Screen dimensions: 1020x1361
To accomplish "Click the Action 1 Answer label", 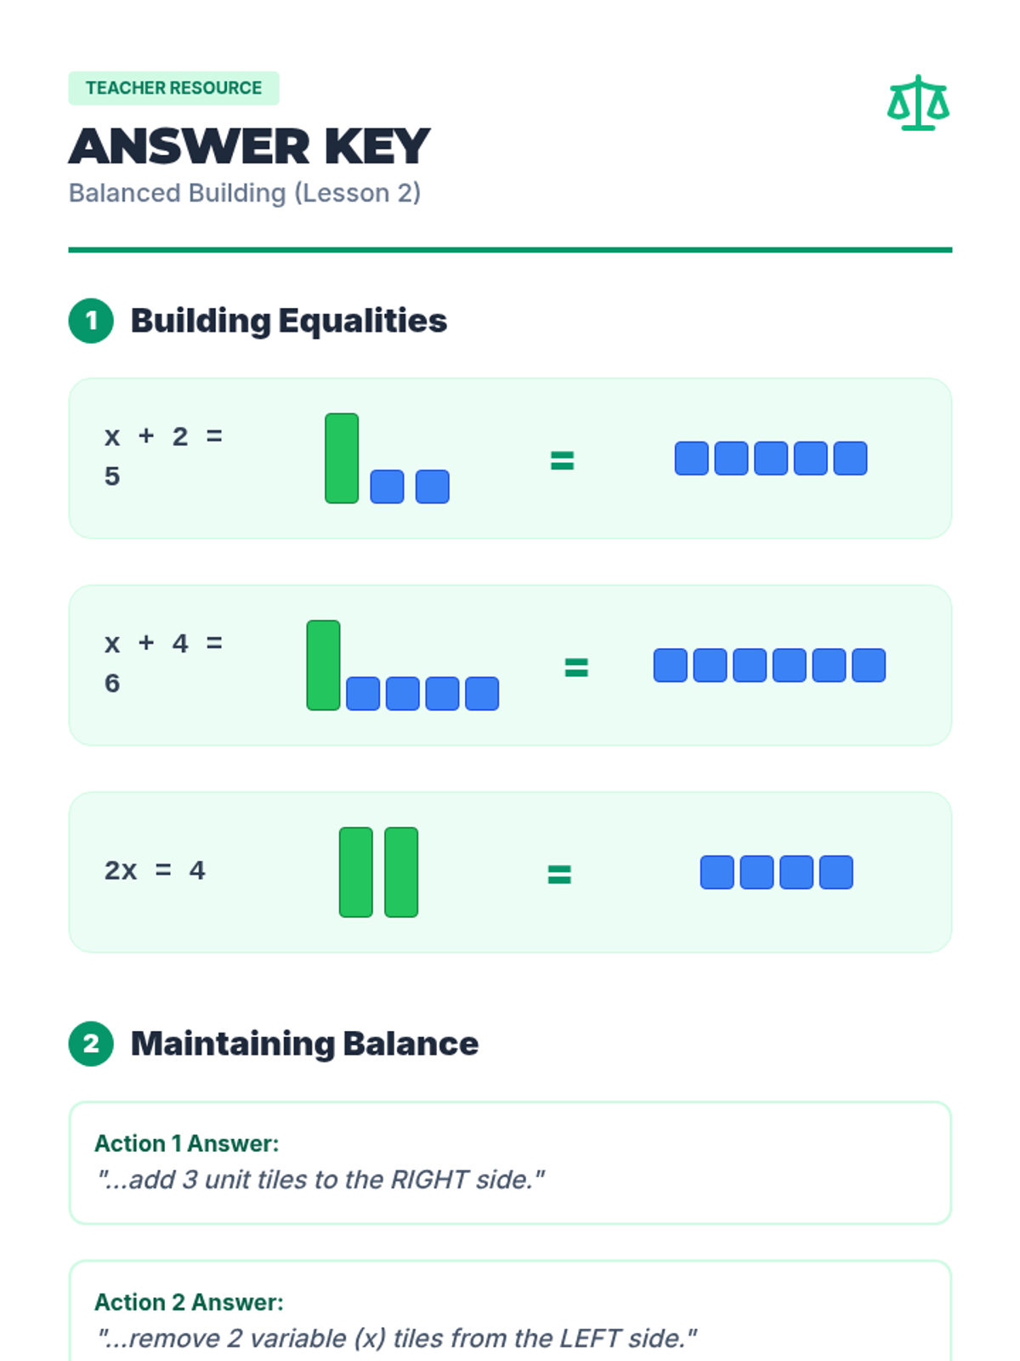I will (x=186, y=1143).
